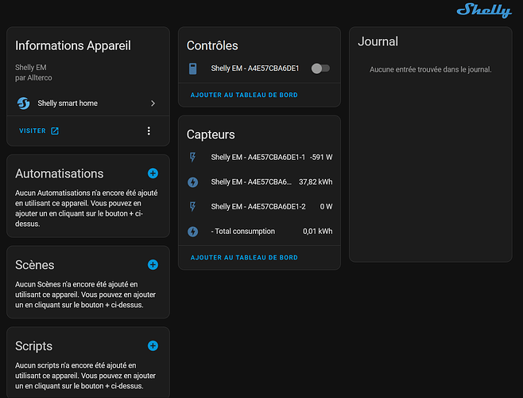The width and height of the screenshot is (523, 398).
Task: Add a new automation with the plus icon
Action: (x=153, y=173)
